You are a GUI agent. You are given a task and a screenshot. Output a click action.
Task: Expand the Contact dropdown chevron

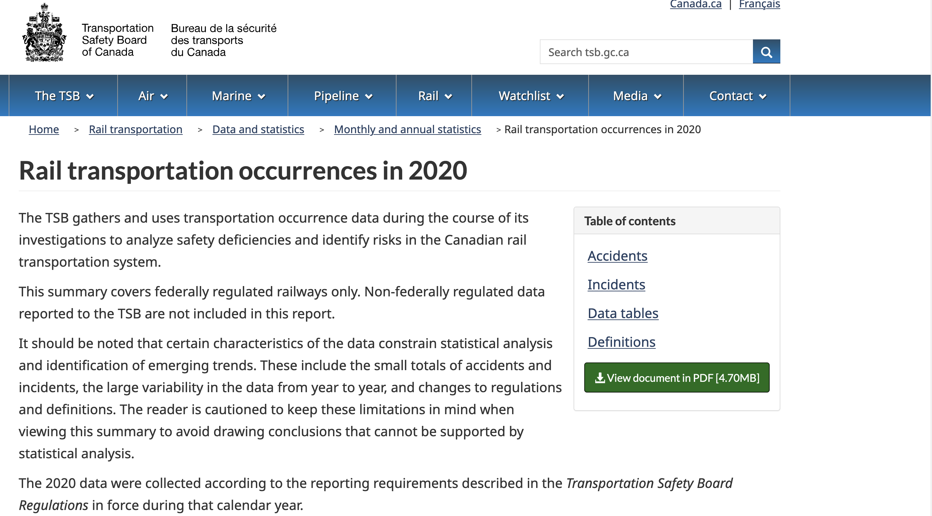762,96
